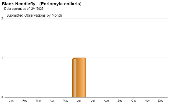169x103 pixels.
Task: Select the Nov month label
Action: pos(147,101)
